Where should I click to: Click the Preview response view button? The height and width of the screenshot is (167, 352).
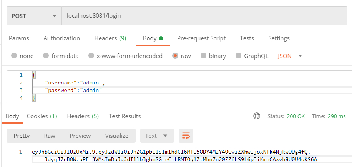(x=80, y=136)
